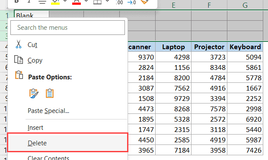
Task: Choose Cut from the context menu
Action: pos(32,45)
